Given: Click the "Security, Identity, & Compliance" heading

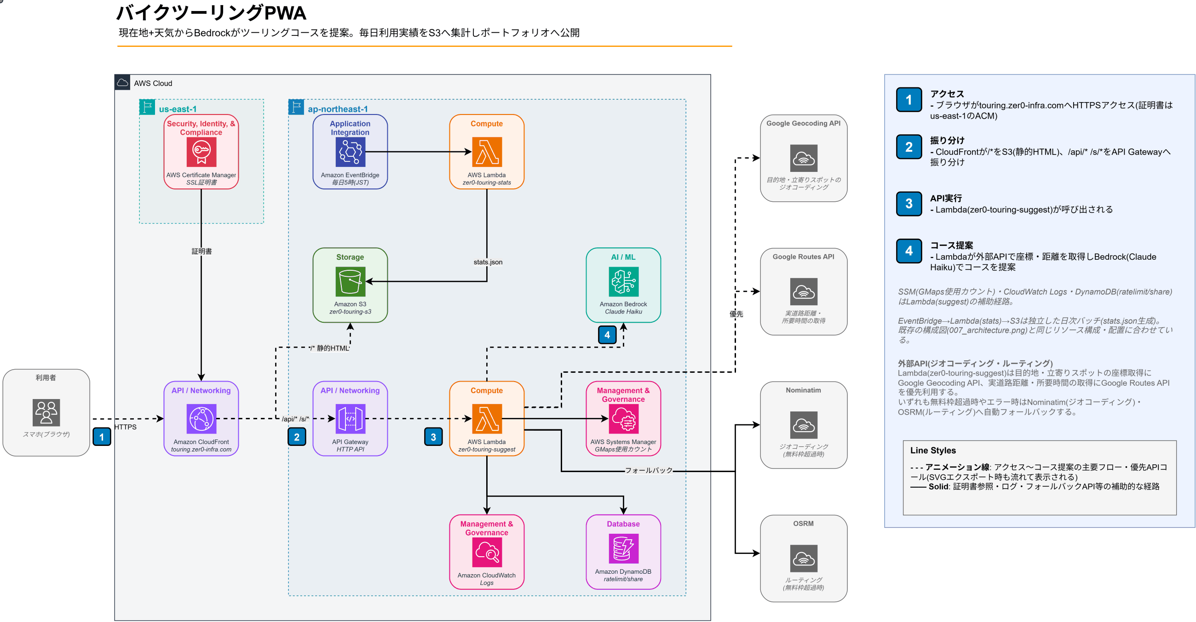Looking at the screenshot, I should pyautogui.click(x=201, y=128).
